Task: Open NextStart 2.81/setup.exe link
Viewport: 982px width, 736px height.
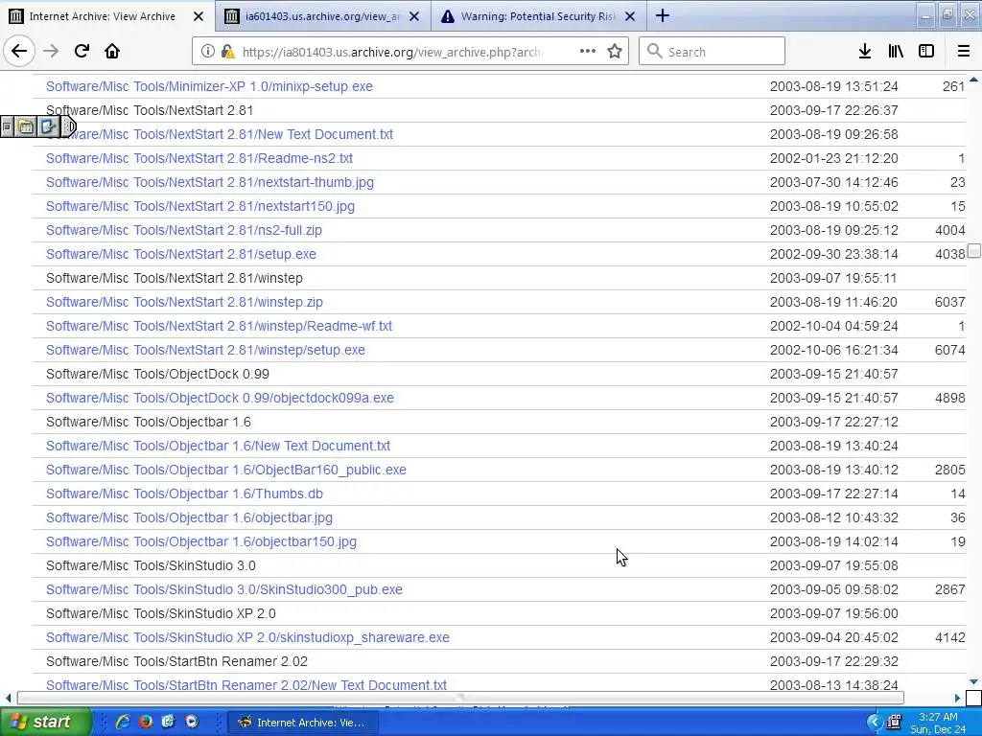Action: (181, 254)
